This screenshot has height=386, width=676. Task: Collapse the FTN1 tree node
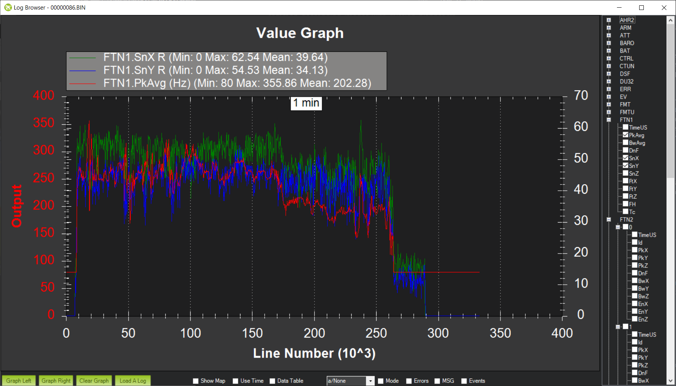609,120
